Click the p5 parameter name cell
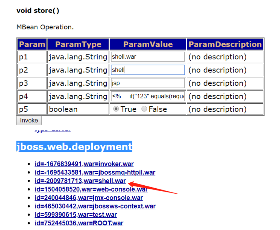This screenshot has height=230, width=280. point(32,109)
